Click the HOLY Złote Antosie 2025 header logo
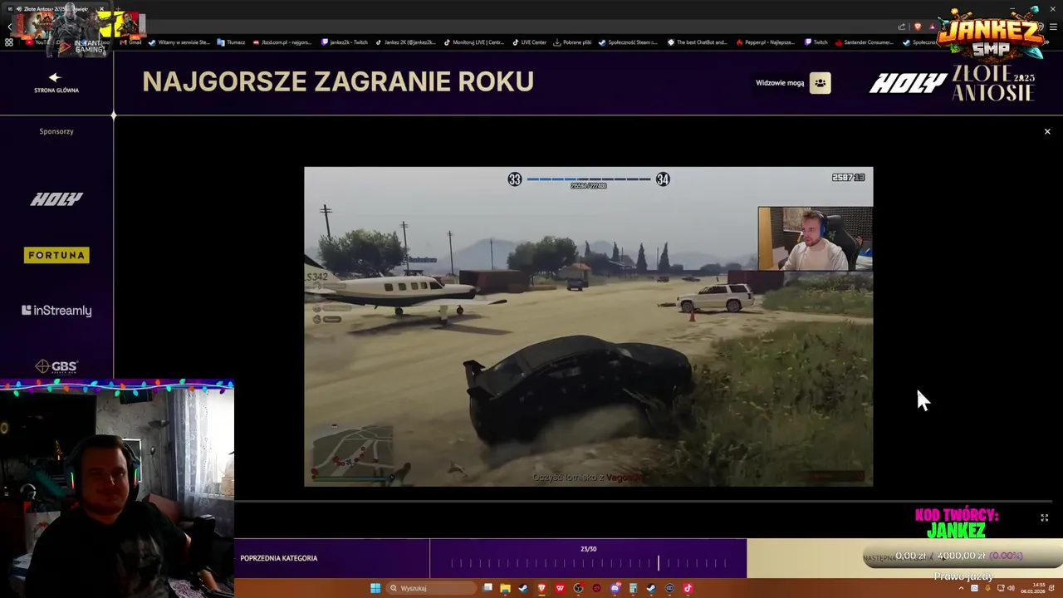 (952, 83)
